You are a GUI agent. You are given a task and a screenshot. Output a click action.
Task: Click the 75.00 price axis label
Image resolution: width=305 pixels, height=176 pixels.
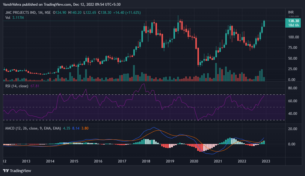(x=292, y=48)
